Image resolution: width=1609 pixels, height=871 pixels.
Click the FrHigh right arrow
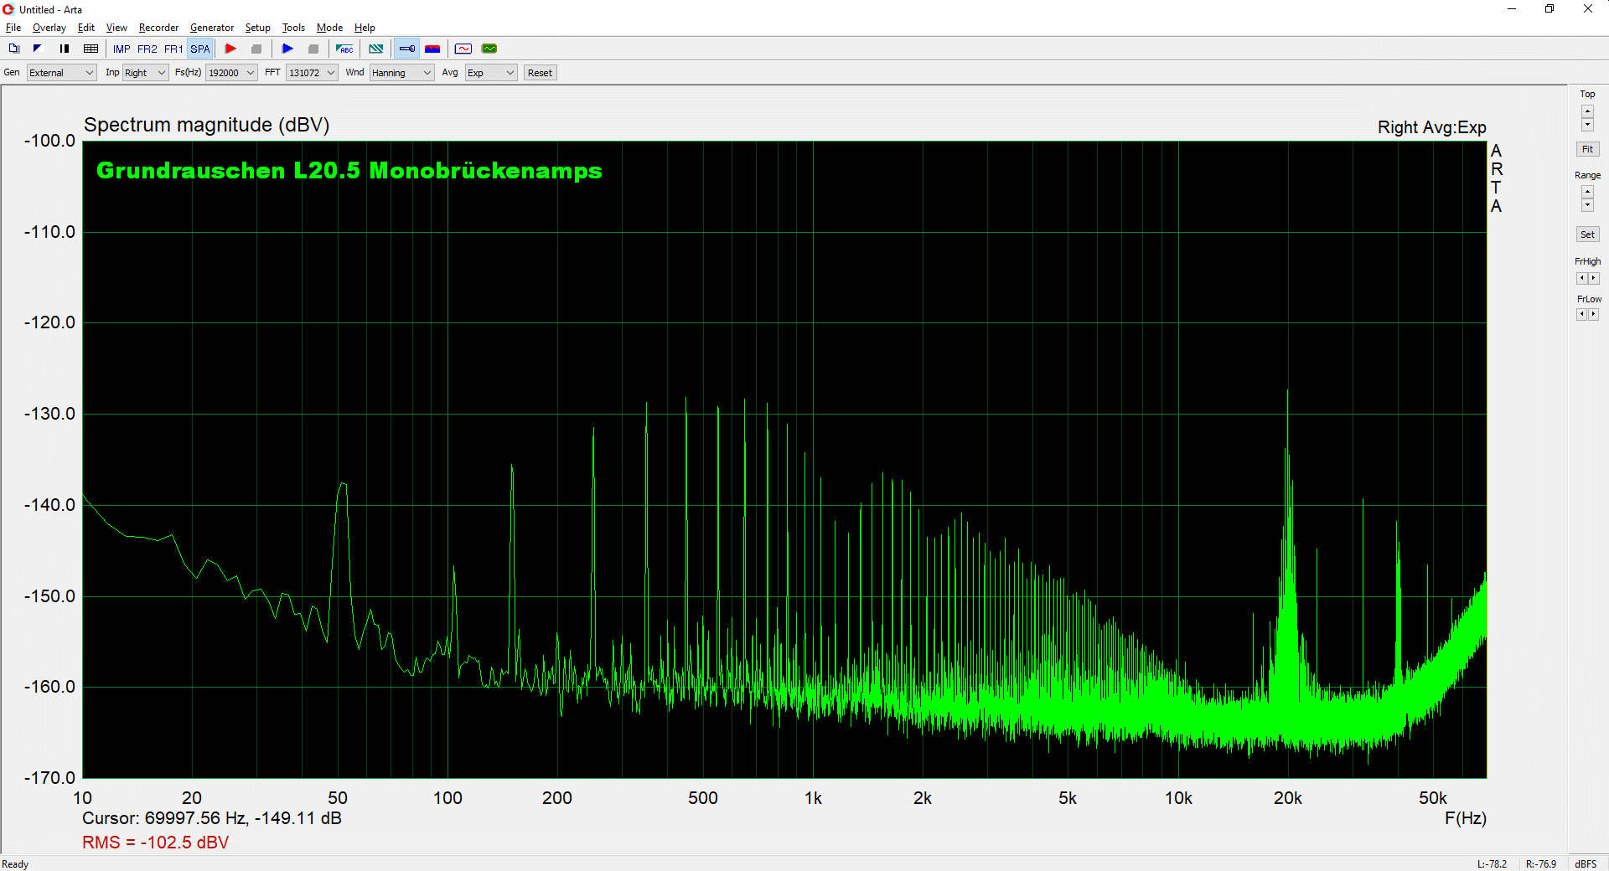coord(1594,278)
